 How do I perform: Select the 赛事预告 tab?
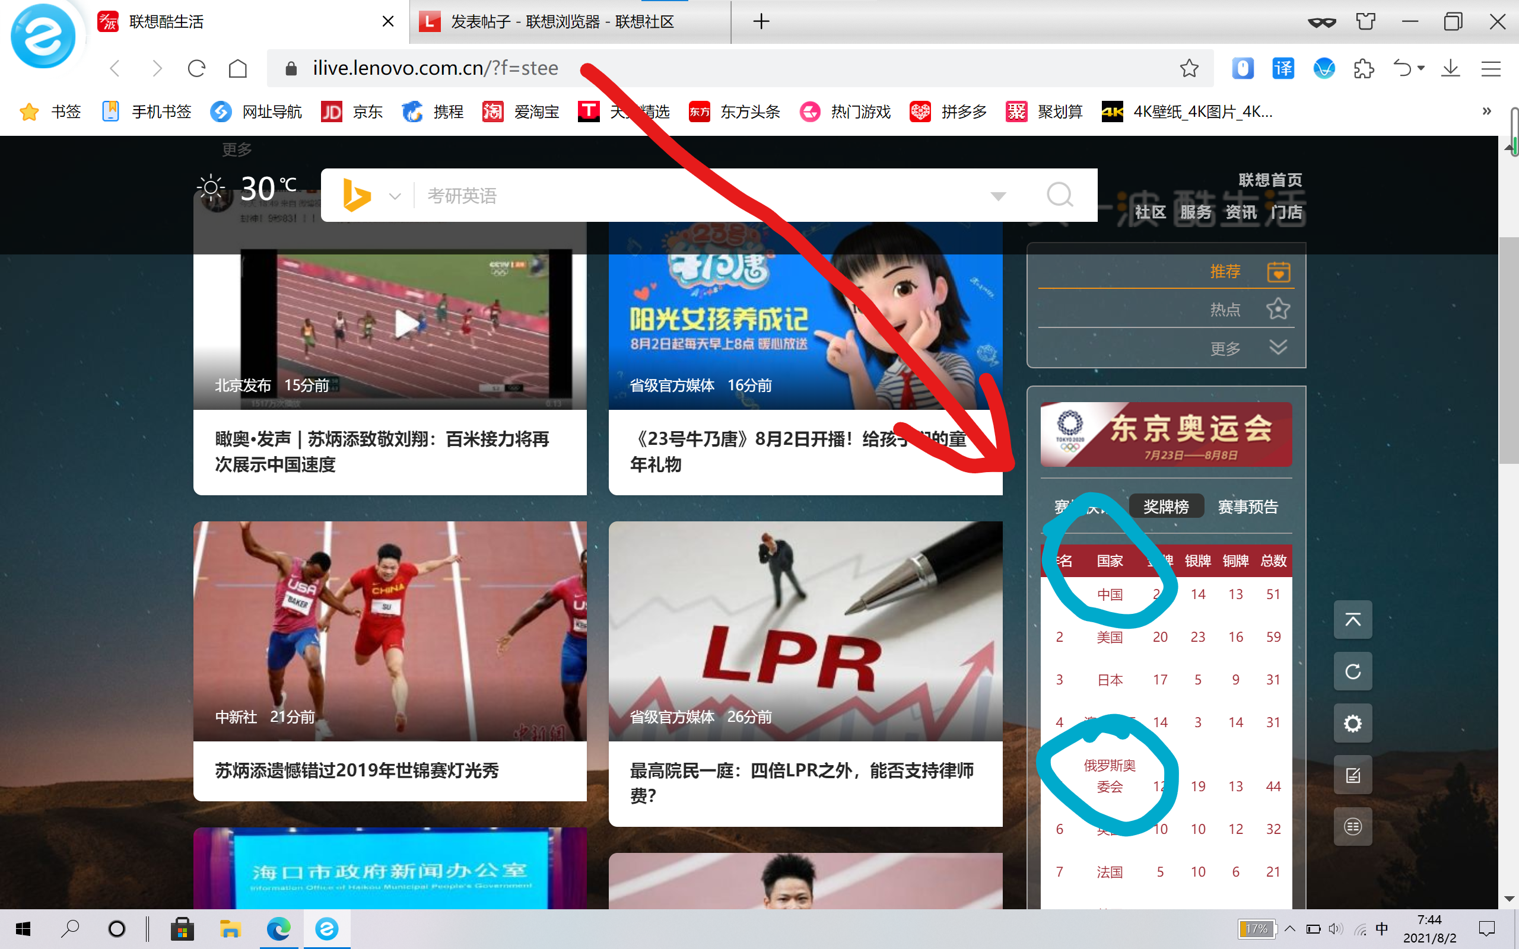[x=1248, y=506]
